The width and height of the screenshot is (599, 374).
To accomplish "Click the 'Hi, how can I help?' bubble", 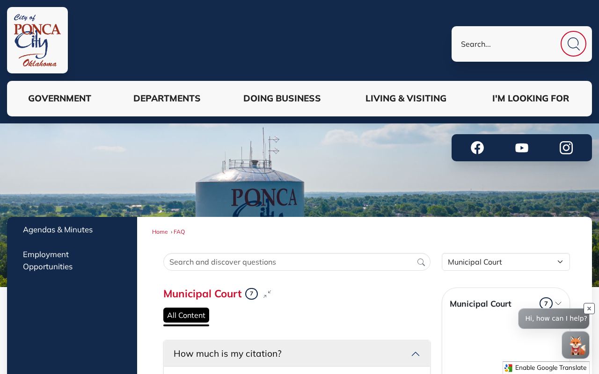I will (x=554, y=318).
